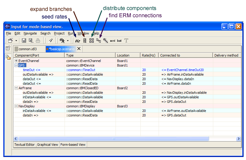The width and height of the screenshot is (246, 160).
Task: Click the xml toolbar icon
Action: (113, 41)
